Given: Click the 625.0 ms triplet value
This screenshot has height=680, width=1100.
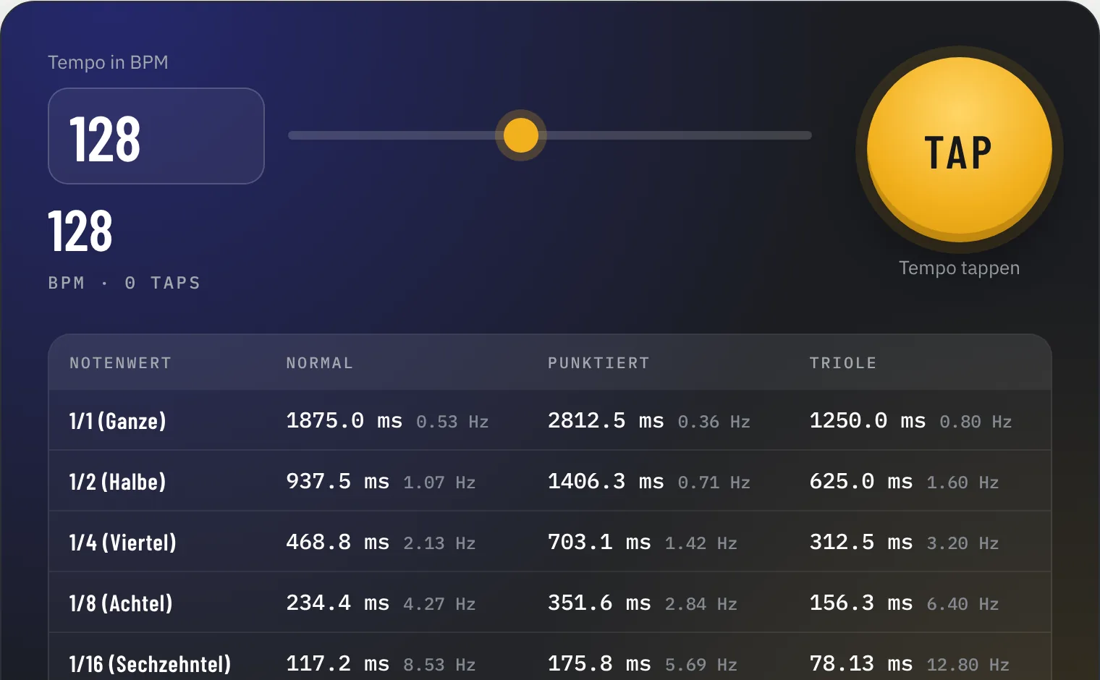Looking at the screenshot, I should point(860,481).
